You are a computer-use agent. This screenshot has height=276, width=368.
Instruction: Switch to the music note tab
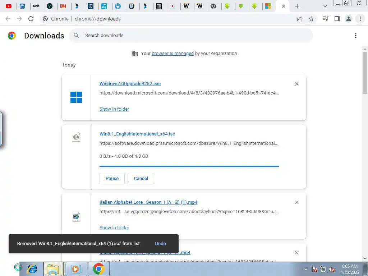pyautogui.click(x=104, y=6)
